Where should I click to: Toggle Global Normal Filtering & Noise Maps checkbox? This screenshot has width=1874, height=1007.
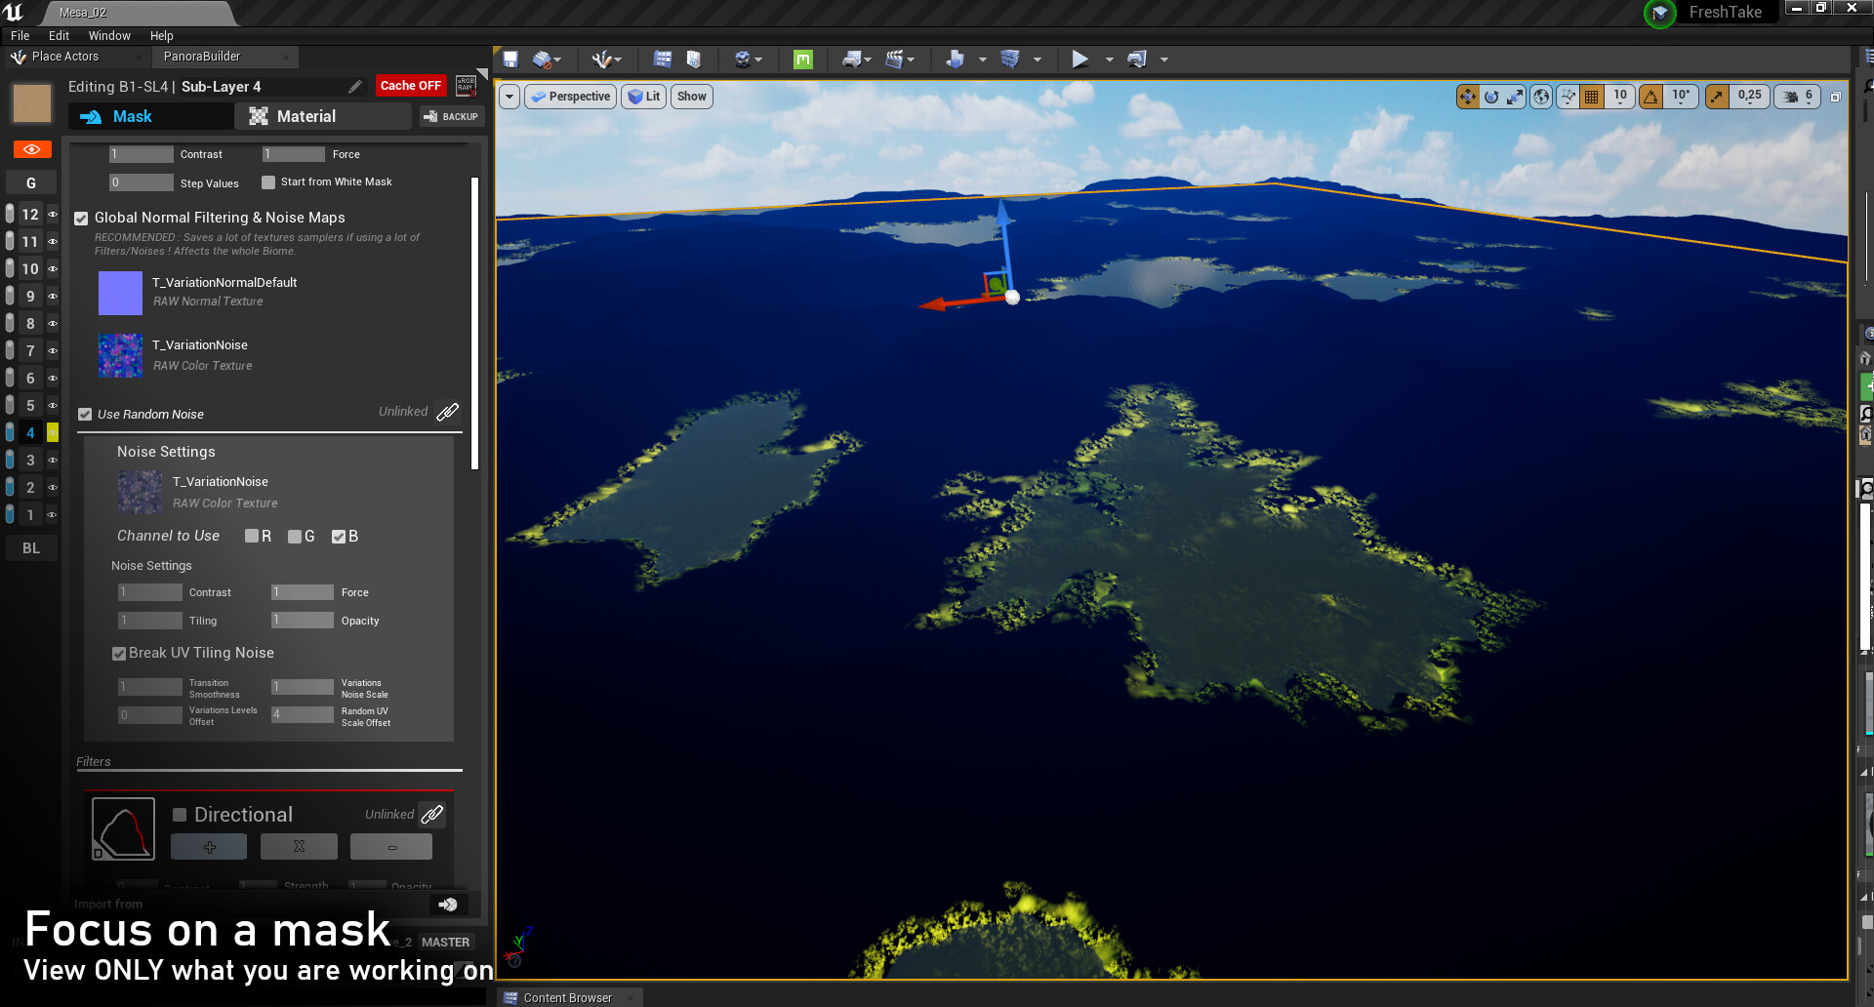click(x=82, y=219)
